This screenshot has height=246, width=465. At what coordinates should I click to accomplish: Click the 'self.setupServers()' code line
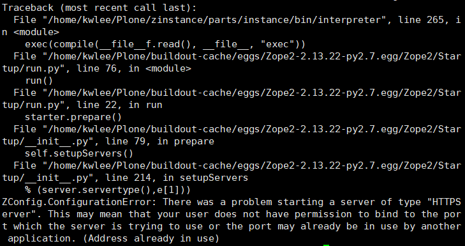click(79, 153)
